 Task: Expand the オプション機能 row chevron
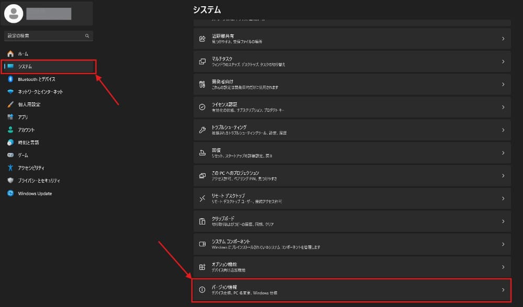502,267
